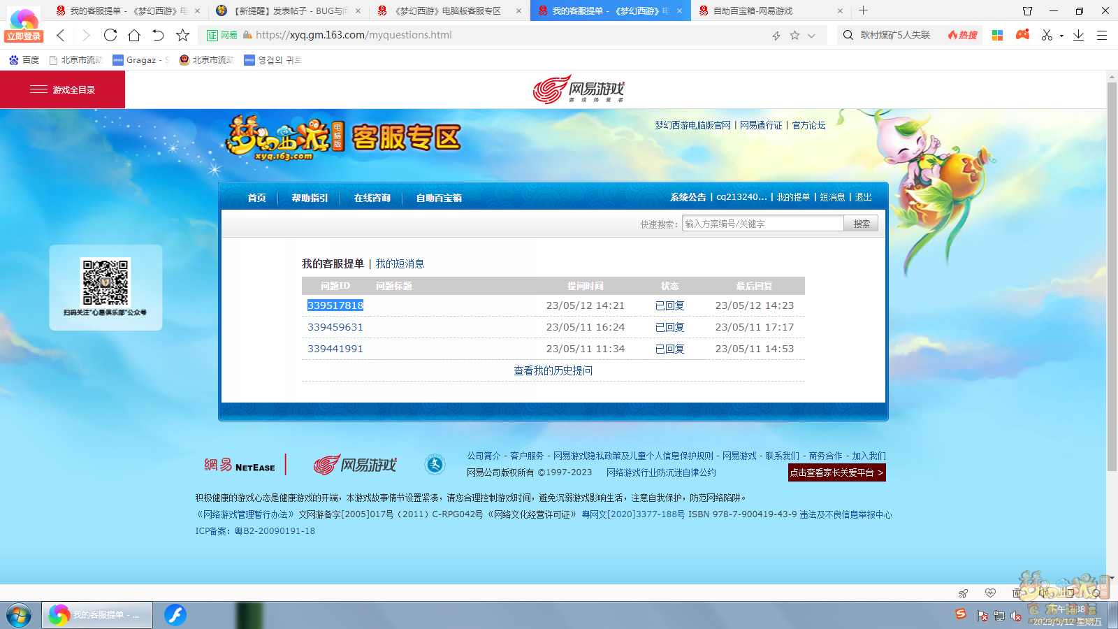Click the 已回复 status for ticket 339459631
The width and height of the screenshot is (1118, 629).
pyautogui.click(x=669, y=327)
